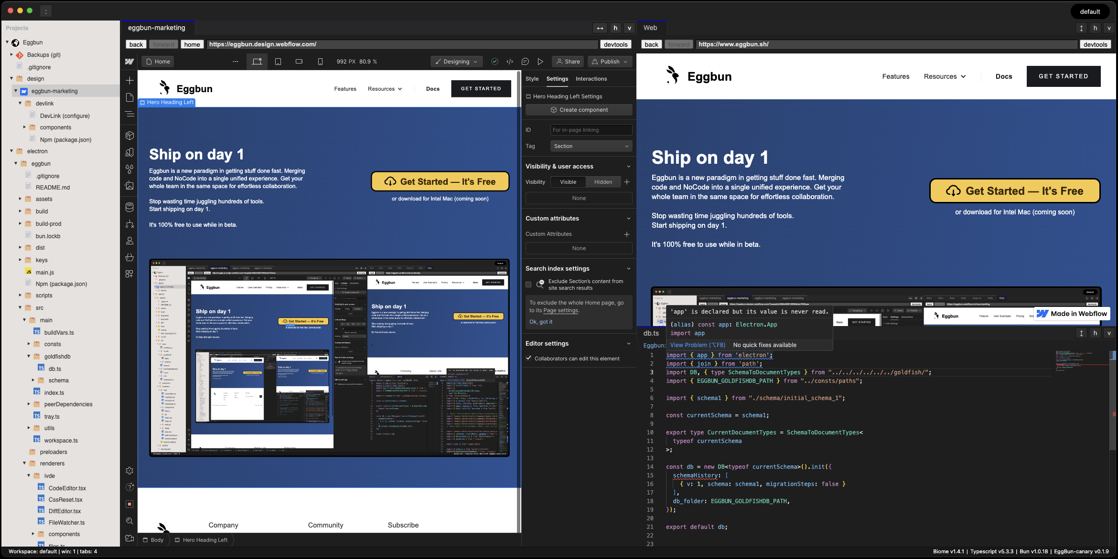The image size is (1118, 559).
Task: Click the green check status icon
Action: click(x=495, y=62)
